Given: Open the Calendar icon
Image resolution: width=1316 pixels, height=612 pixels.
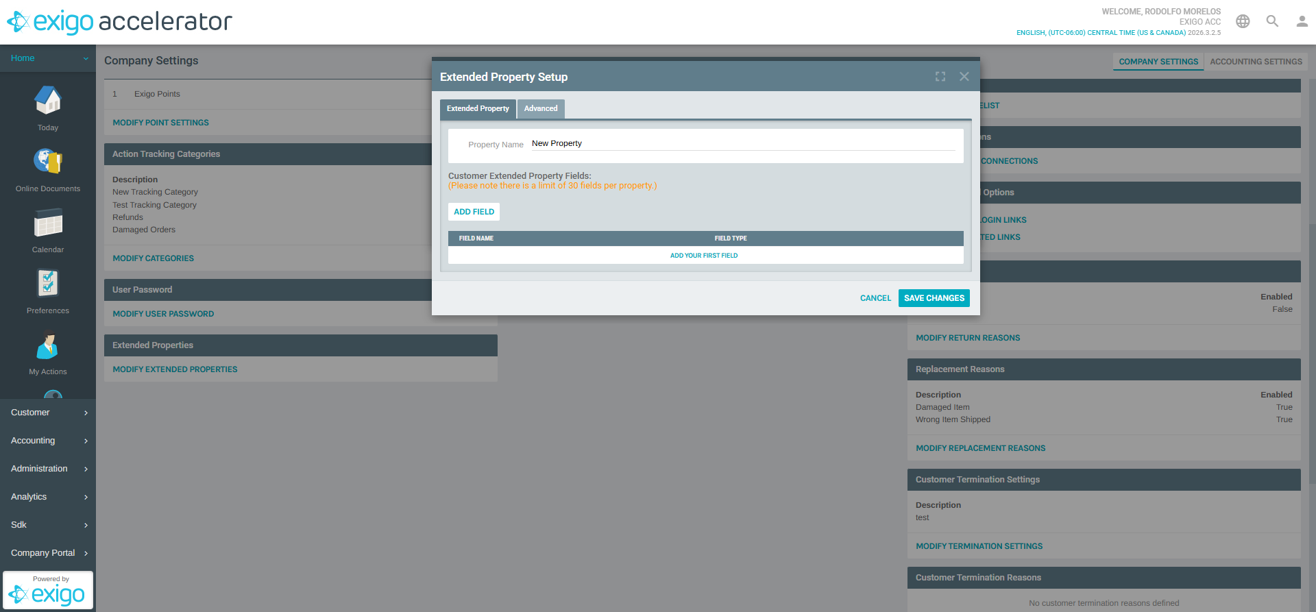Looking at the screenshot, I should click(48, 223).
